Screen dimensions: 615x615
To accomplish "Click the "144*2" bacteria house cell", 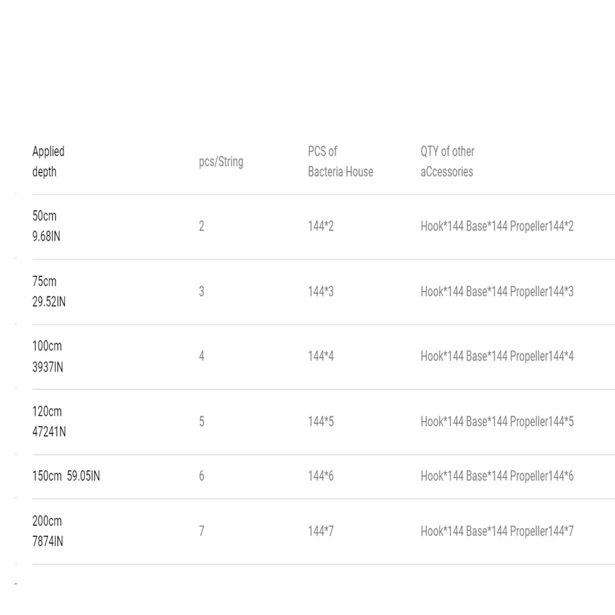I will click(x=321, y=226).
